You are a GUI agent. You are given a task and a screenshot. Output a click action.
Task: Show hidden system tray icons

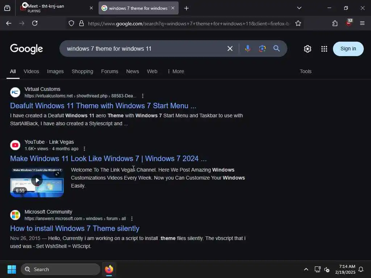(306, 269)
